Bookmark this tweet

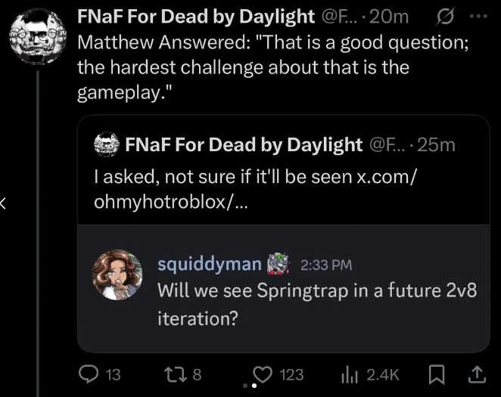click(436, 374)
